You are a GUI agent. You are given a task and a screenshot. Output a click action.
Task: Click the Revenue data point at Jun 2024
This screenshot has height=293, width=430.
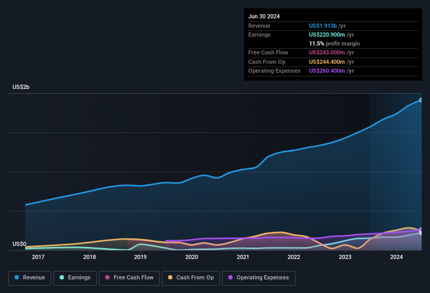421,100
